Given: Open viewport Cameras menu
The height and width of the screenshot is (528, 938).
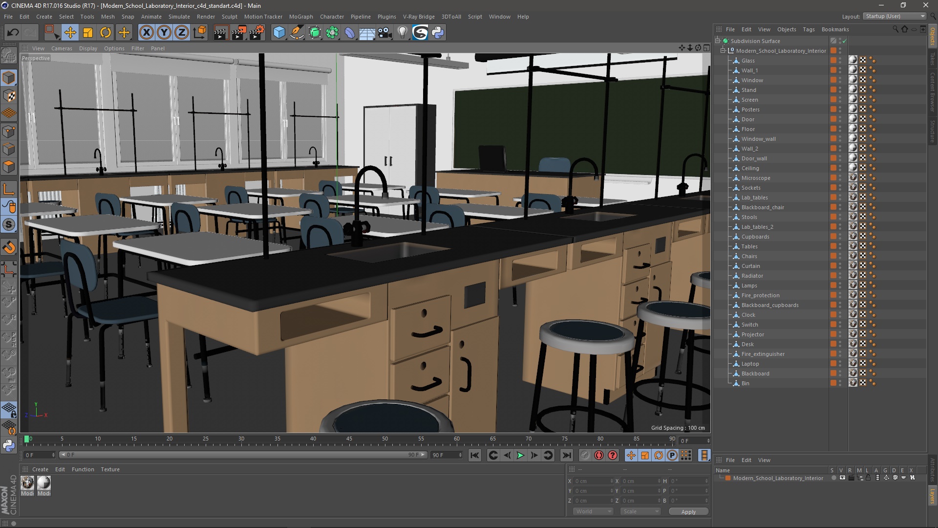Looking at the screenshot, I should coord(62,48).
